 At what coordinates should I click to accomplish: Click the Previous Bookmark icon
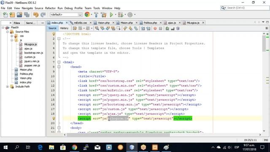point(125,28)
